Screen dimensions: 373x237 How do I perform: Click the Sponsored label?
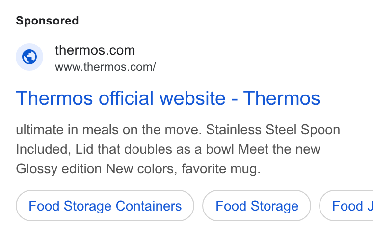click(x=47, y=21)
